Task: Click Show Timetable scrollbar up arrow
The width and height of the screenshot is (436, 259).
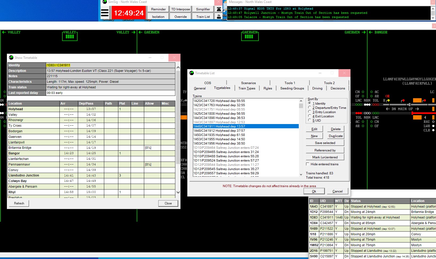Action: 178,68
